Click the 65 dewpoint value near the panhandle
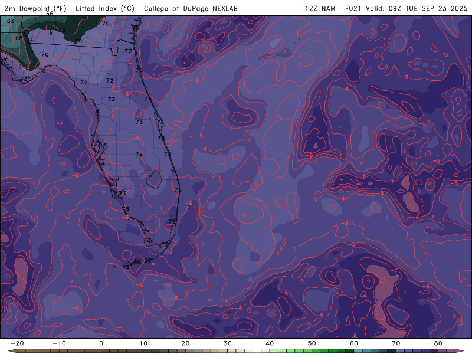 click(x=19, y=38)
